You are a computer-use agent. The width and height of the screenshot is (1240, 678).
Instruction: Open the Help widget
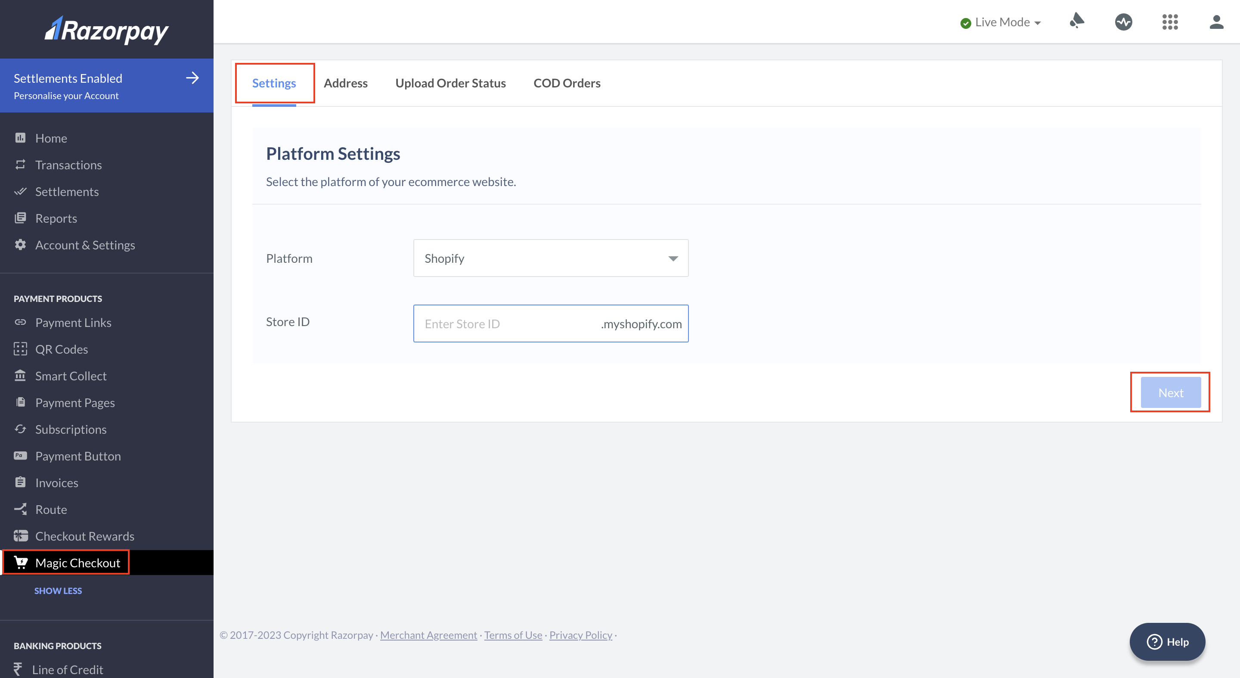(x=1167, y=641)
